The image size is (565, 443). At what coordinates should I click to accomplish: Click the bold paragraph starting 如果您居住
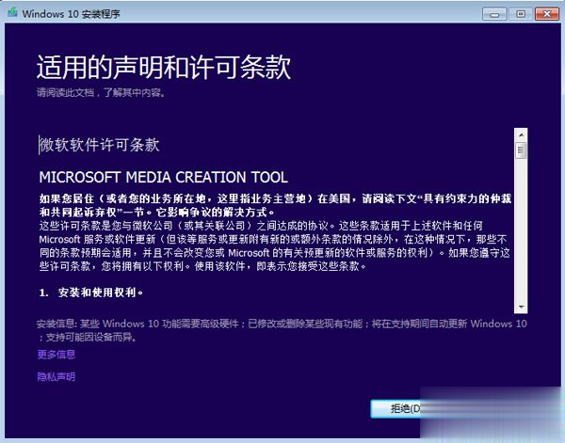(x=275, y=205)
